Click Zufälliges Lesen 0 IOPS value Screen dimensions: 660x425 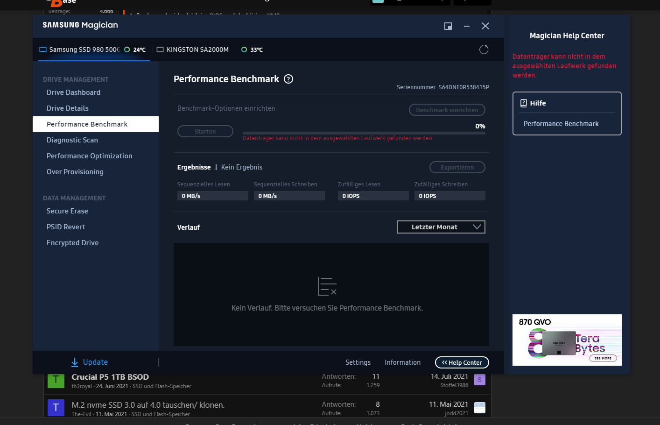[373, 196]
